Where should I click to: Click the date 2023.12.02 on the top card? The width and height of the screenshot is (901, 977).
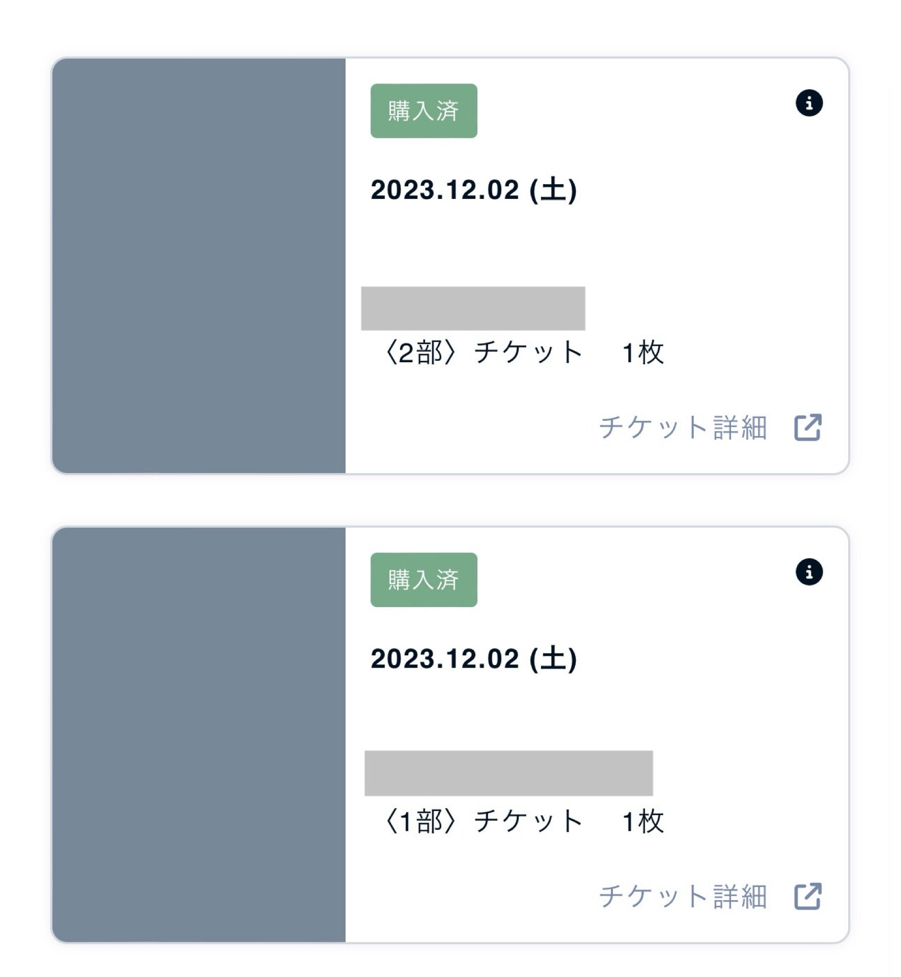click(472, 190)
